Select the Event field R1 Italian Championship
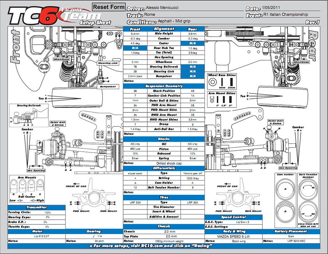The height and width of the screenshot is (254, 328). pos(292,15)
